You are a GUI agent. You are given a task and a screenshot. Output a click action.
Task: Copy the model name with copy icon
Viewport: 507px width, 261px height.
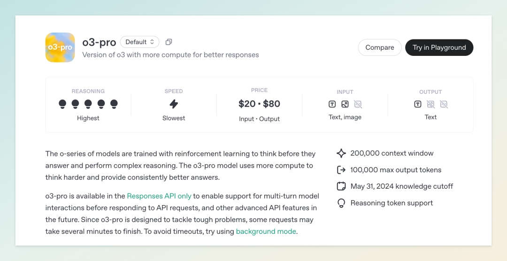point(169,42)
